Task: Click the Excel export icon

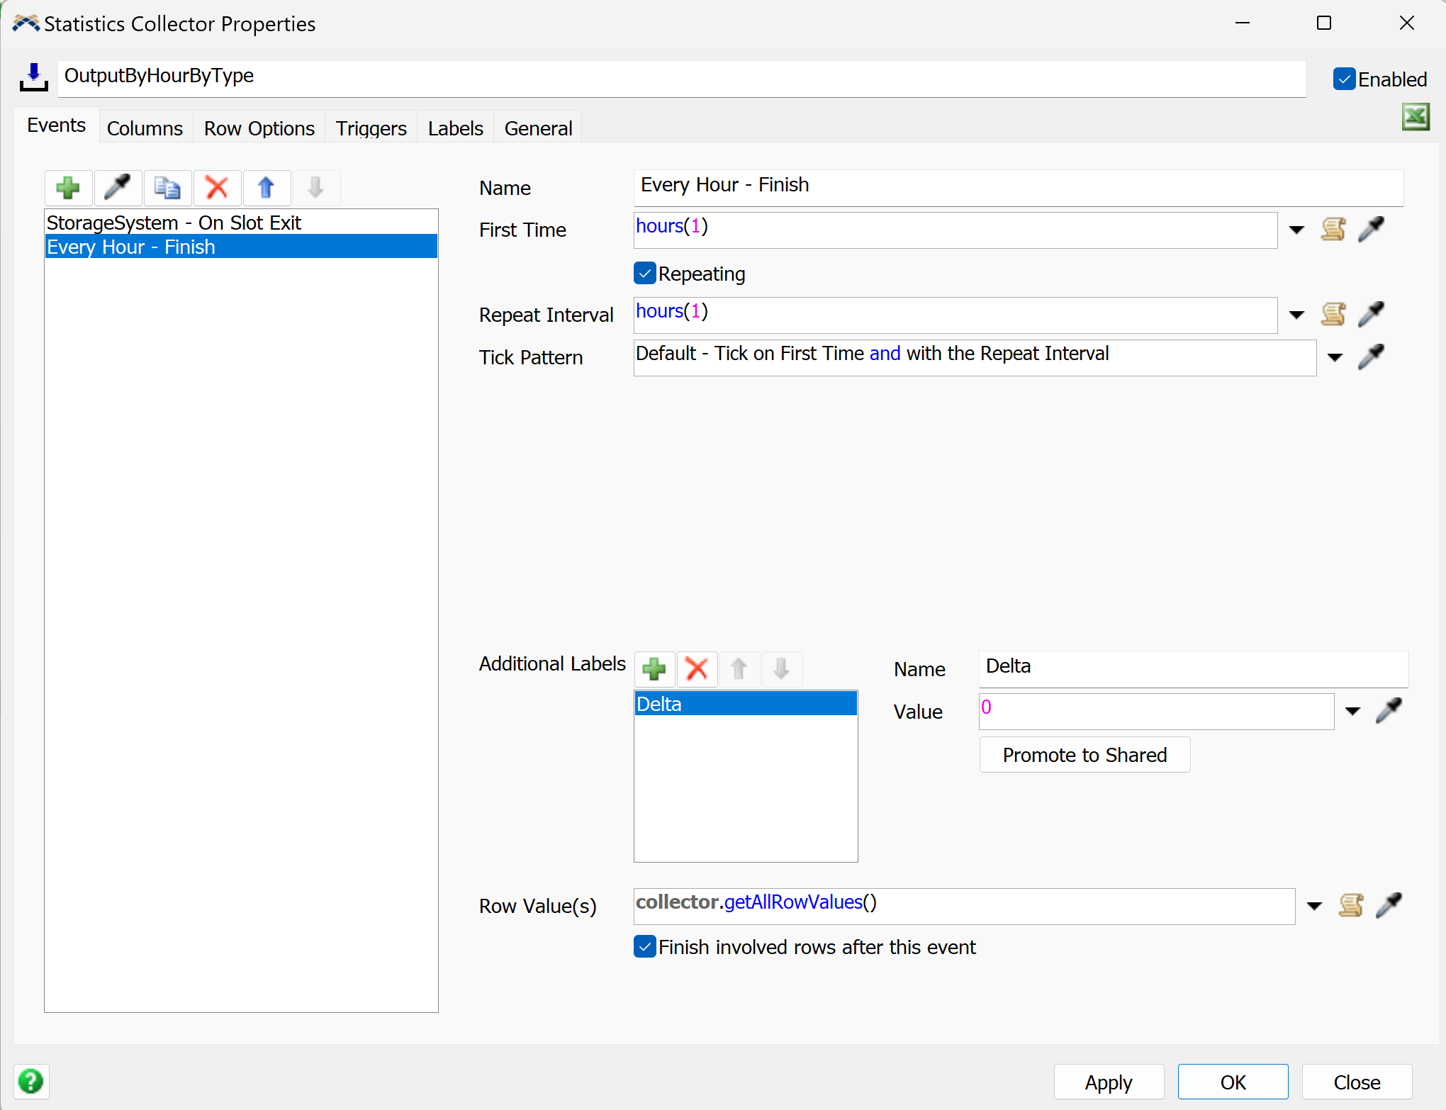Action: [x=1416, y=117]
